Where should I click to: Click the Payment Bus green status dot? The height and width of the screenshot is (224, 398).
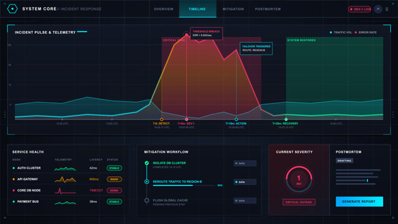[14, 202]
